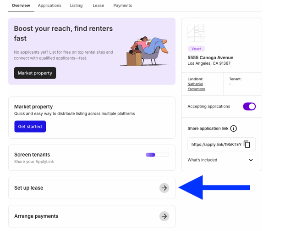The image size is (307, 231).
Task: Open the Listing tab
Action: [x=76, y=6]
